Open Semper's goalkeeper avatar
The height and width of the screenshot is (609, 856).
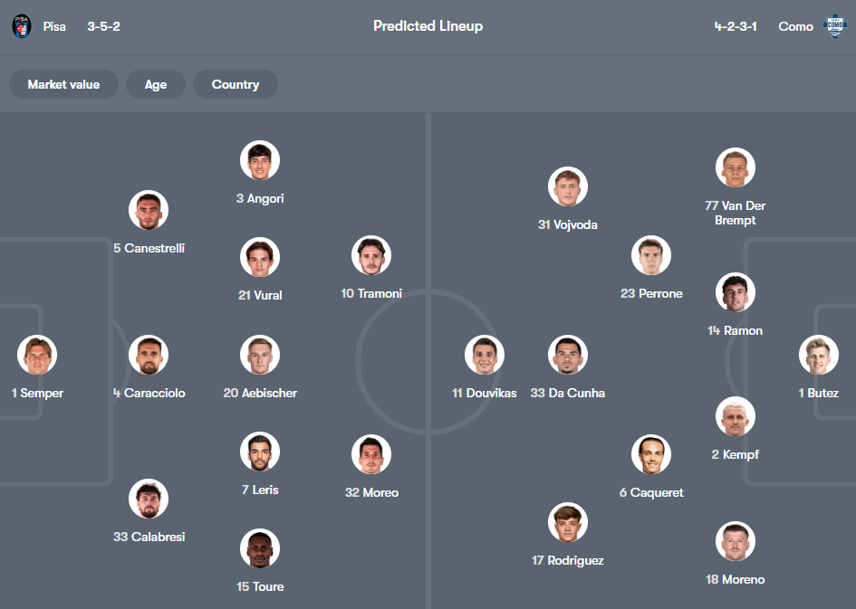pos(37,356)
